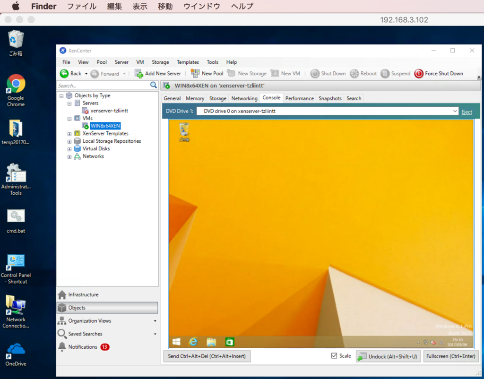Click the New Pool toolbar icon
This screenshot has width=484, height=379.
195,73
